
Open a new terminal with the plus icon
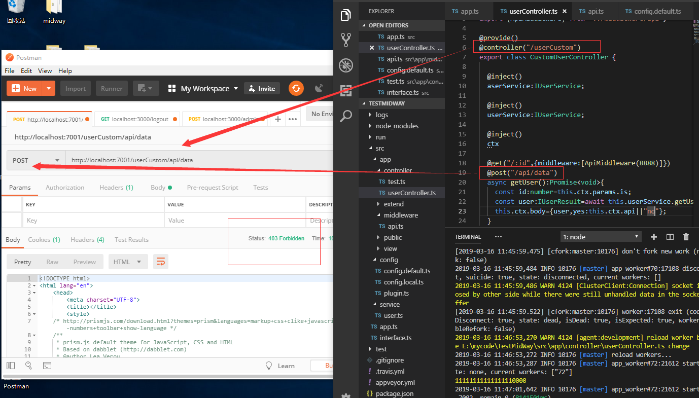(x=653, y=236)
